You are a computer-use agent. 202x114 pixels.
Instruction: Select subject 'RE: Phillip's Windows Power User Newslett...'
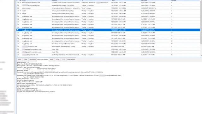66,55
